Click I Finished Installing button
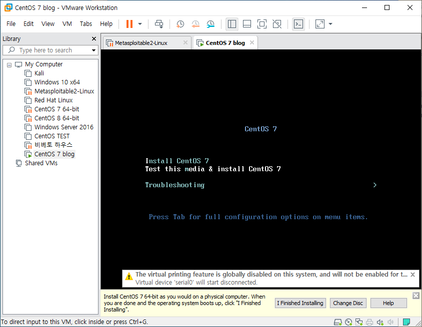The height and width of the screenshot is (327, 422). click(x=300, y=303)
